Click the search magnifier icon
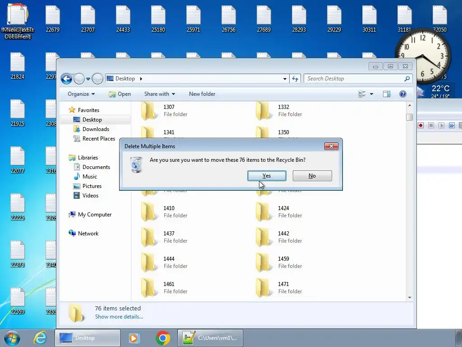Screen dimensions: 462x347 click(x=407, y=79)
